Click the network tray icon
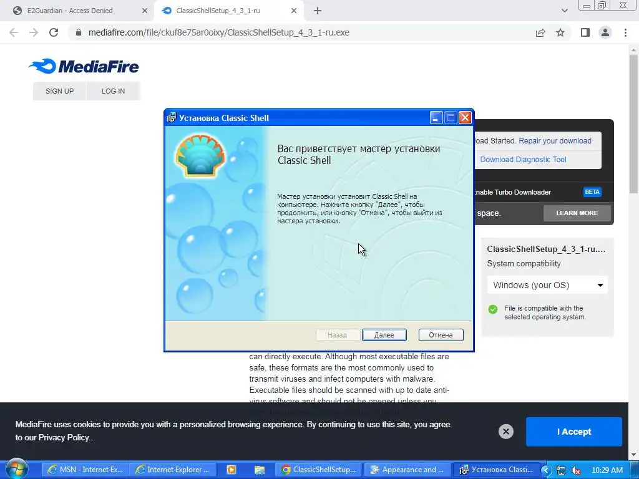Screen dimensions: 639x479 click(x=561, y=470)
